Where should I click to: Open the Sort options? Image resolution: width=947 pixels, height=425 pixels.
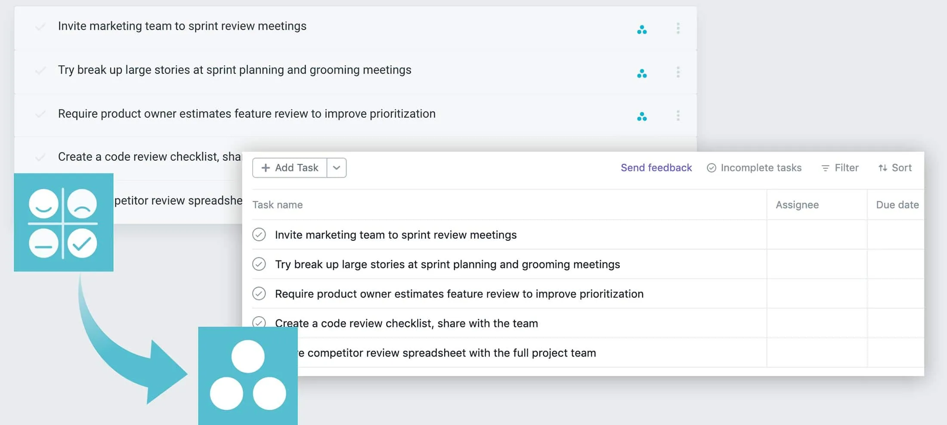[x=895, y=168]
